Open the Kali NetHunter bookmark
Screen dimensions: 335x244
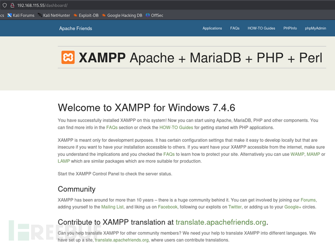pyautogui.click(x=54, y=15)
